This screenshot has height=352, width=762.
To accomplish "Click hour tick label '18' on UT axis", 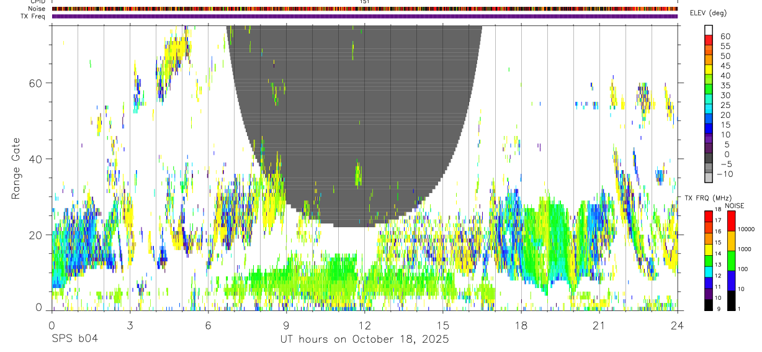I will pyautogui.click(x=521, y=325).
